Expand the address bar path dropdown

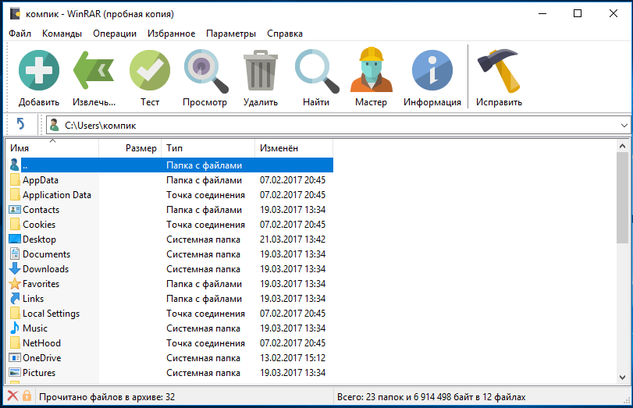point(624,126)
